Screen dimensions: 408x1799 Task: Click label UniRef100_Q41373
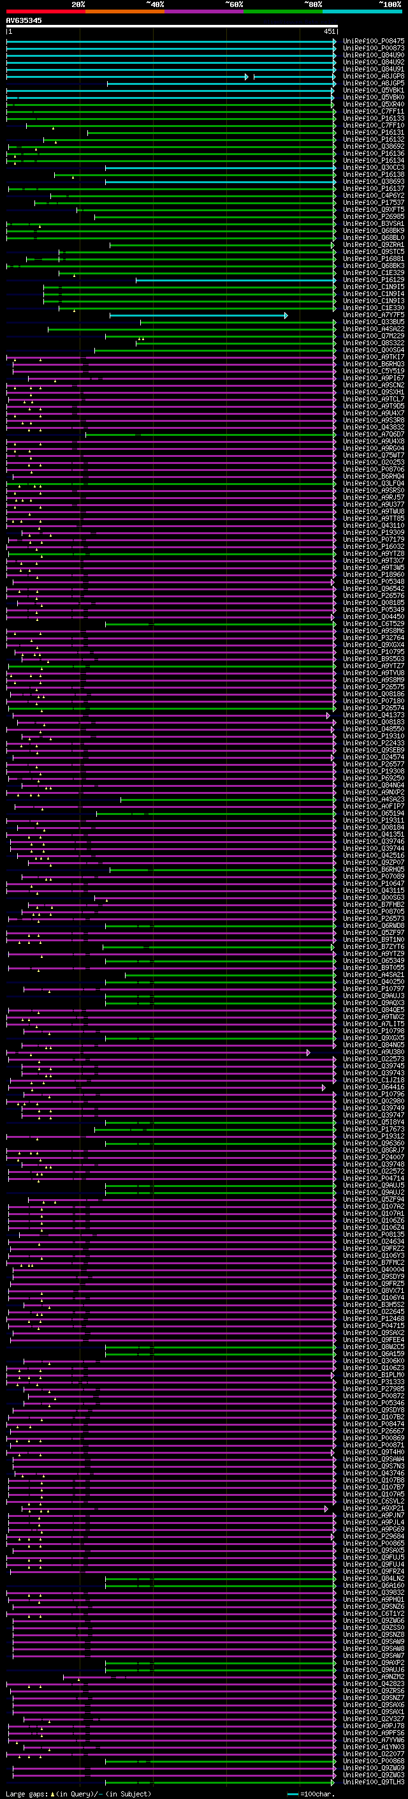pos(374,715)
